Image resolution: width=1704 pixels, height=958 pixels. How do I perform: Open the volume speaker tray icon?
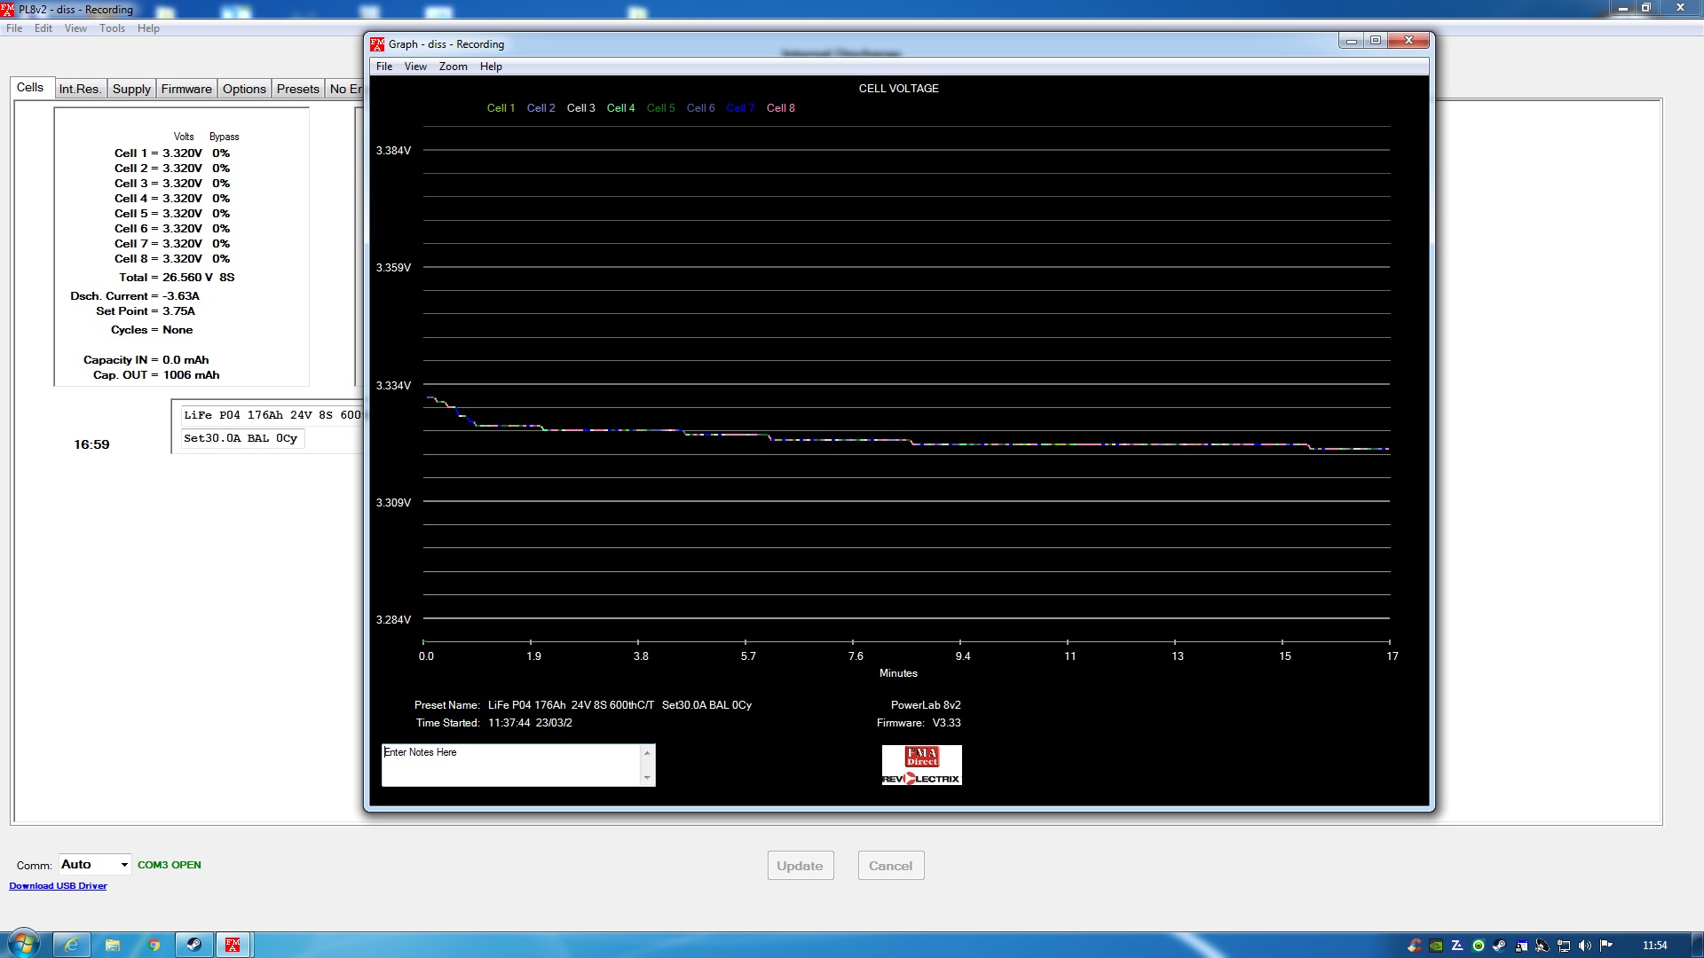(1585, 946)
